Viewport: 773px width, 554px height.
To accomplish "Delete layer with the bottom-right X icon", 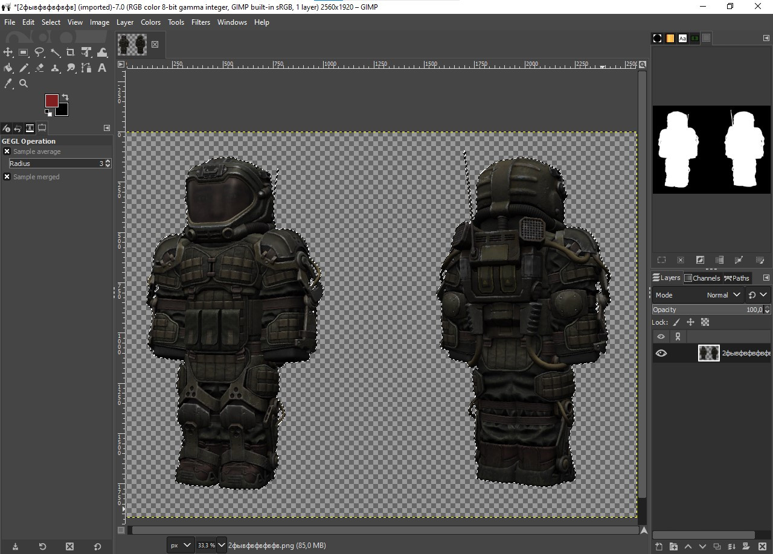I will point(762,547).
